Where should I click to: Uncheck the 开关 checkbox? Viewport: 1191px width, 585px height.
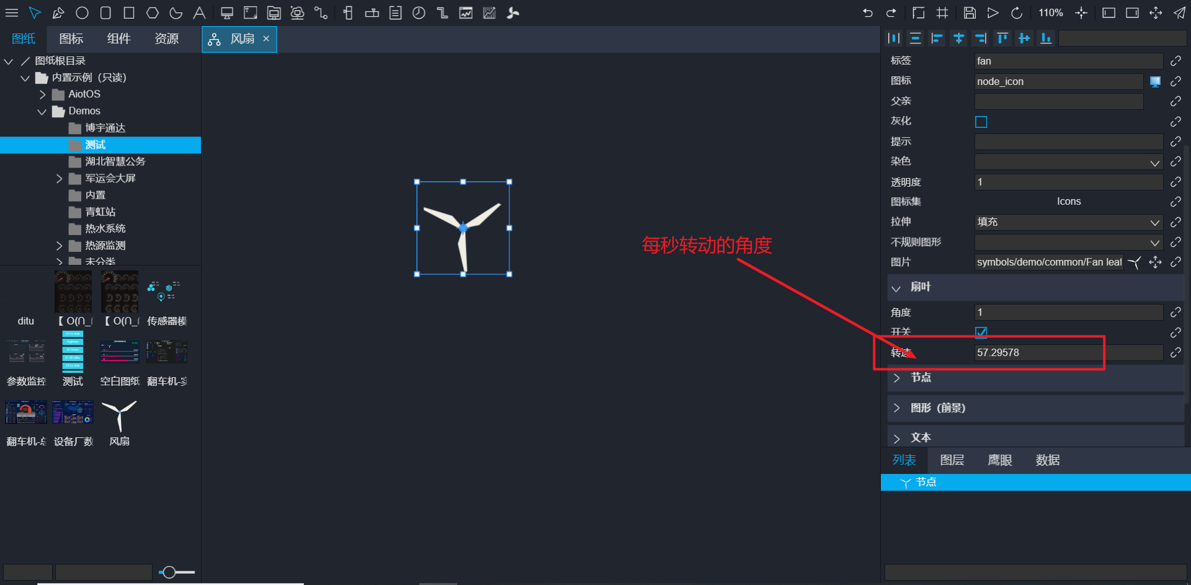click(981, 333)
